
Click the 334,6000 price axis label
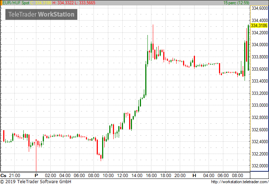click(260, 8)
